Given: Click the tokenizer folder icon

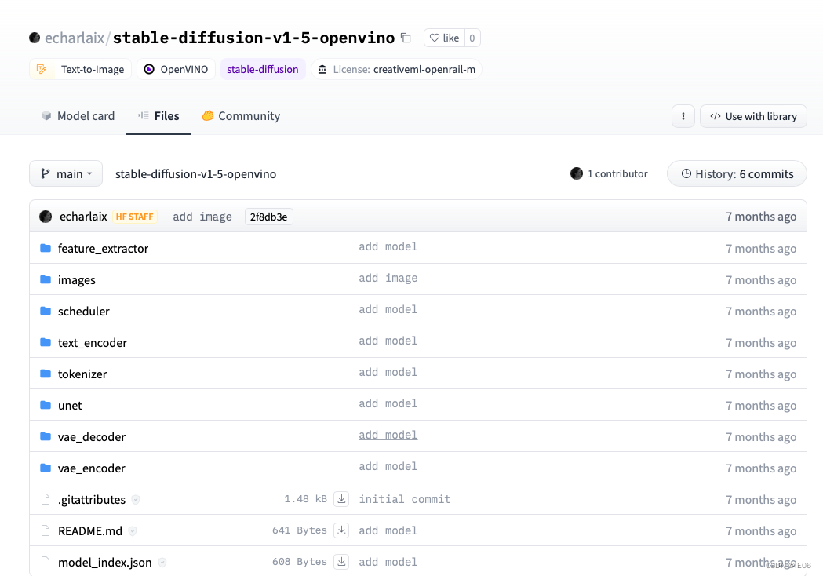Looking at the screenshot, I should (x=46, y=374).
